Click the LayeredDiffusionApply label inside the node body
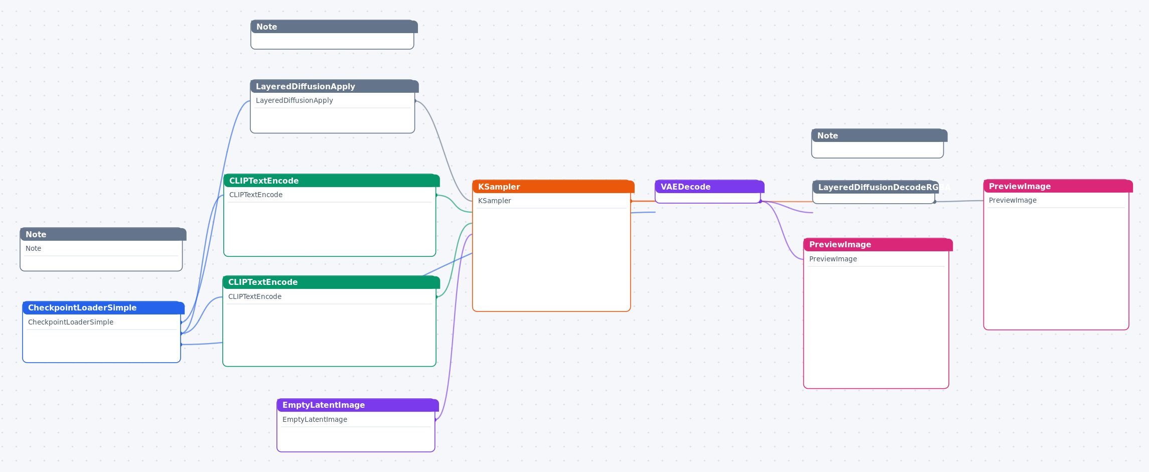The height and width of the screenshot is (472, 1149). click(295, 100)
